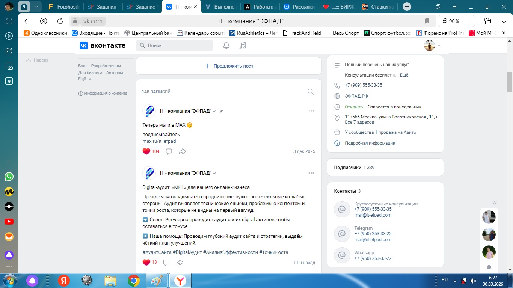Viewport: 513px width, 288px height.
Task: Open 'Информация о контенте' link
Action: (103, 93)
